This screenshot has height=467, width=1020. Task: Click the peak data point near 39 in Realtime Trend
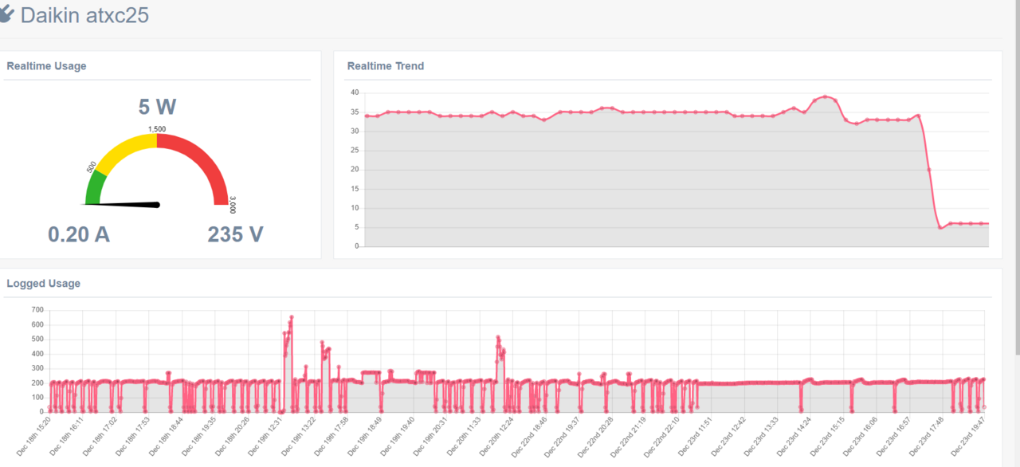825,96
